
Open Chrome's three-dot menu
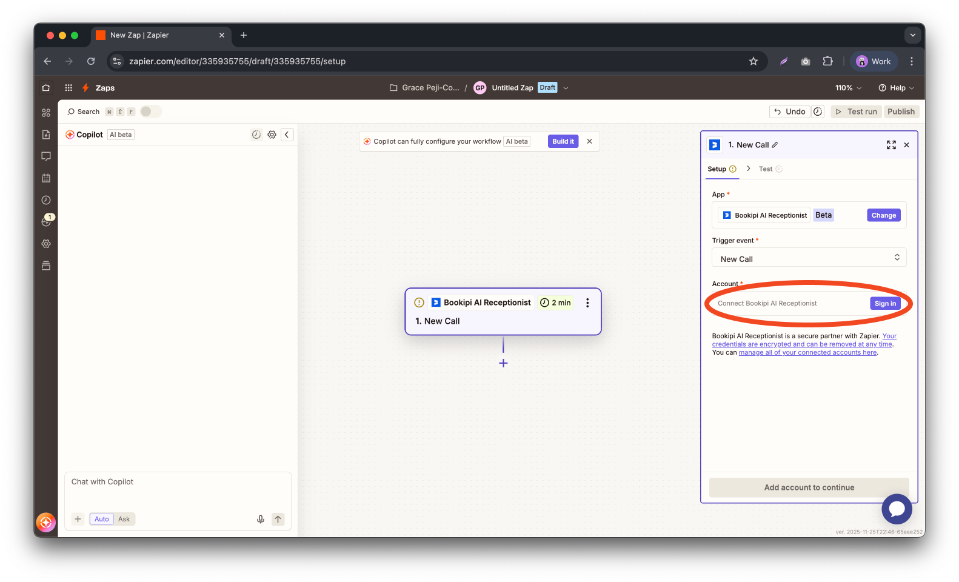point(912,61)
